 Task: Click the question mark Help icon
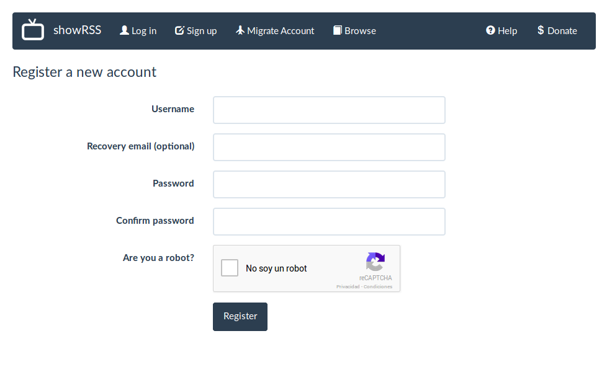pos(490,30)
